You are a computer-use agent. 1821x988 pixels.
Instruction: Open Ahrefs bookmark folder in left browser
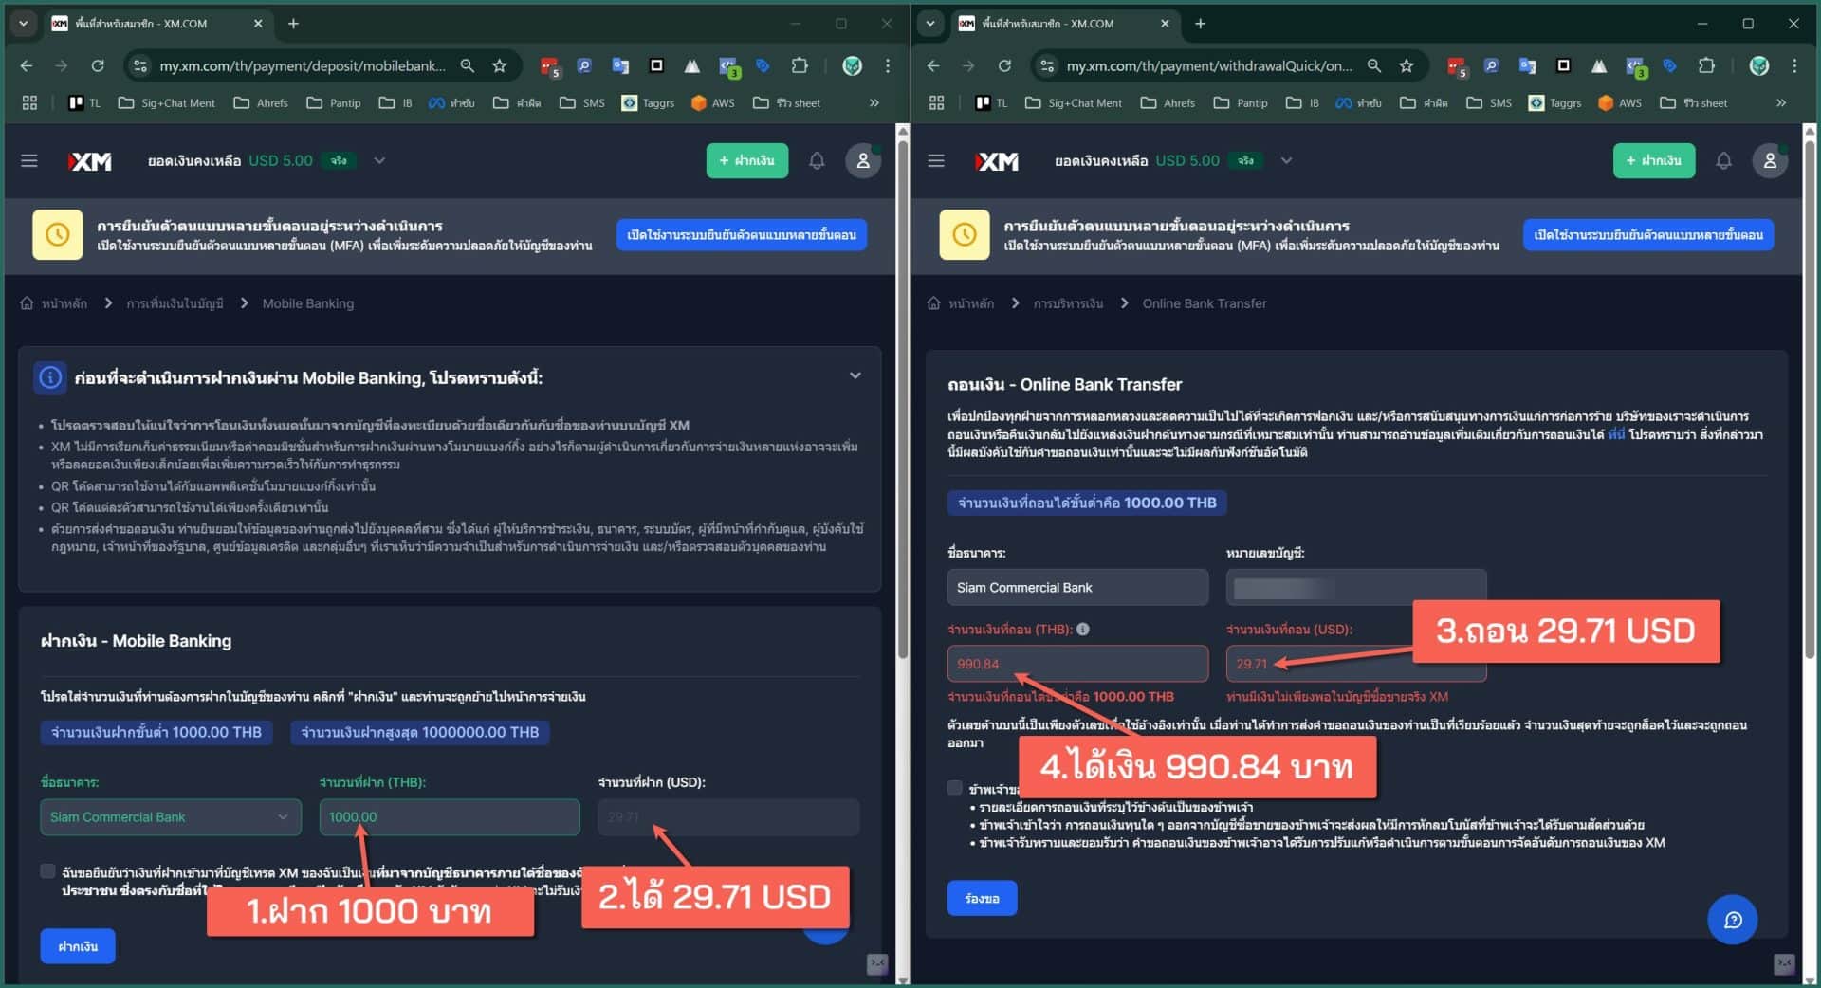(x=261, y=102)
